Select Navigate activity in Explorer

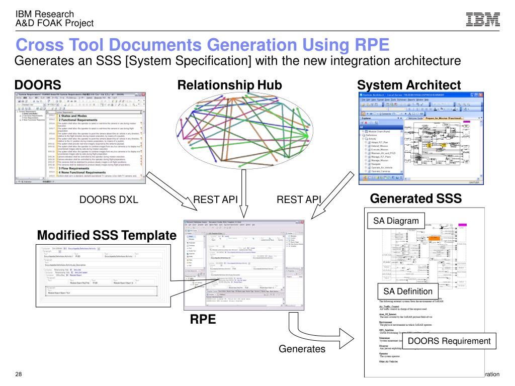tap(374, 164)
